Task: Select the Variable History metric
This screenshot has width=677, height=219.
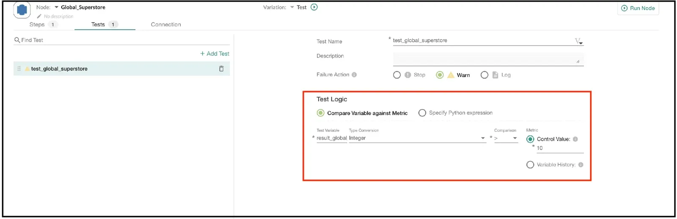Action: [x=530, y=165]
